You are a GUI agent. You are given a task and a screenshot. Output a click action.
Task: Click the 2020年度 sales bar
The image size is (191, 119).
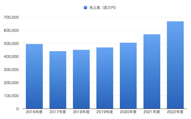pyautogui.click(x=128, y=76)
